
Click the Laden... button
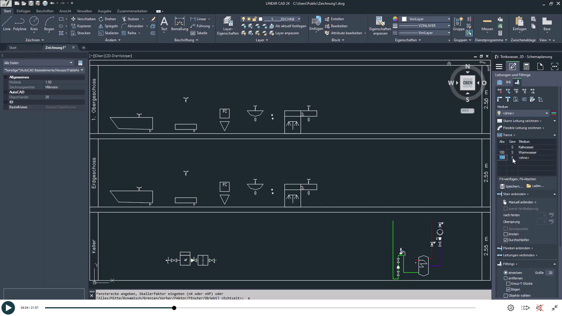tap(535, 186)
